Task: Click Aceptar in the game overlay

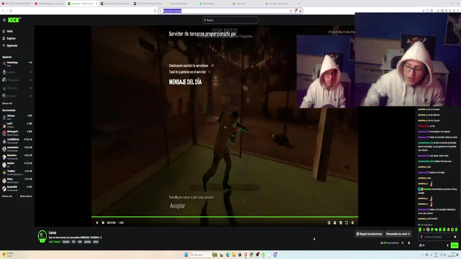Action: (177, 206)
